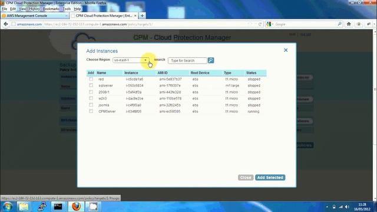Viewport: 377px width, 212px height.
Task: Click the clock showing 11:28
Action: [362, 204]
